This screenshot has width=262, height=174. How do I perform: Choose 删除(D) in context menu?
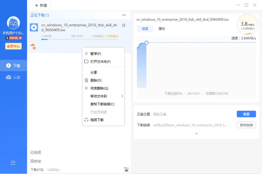[103, 80]
